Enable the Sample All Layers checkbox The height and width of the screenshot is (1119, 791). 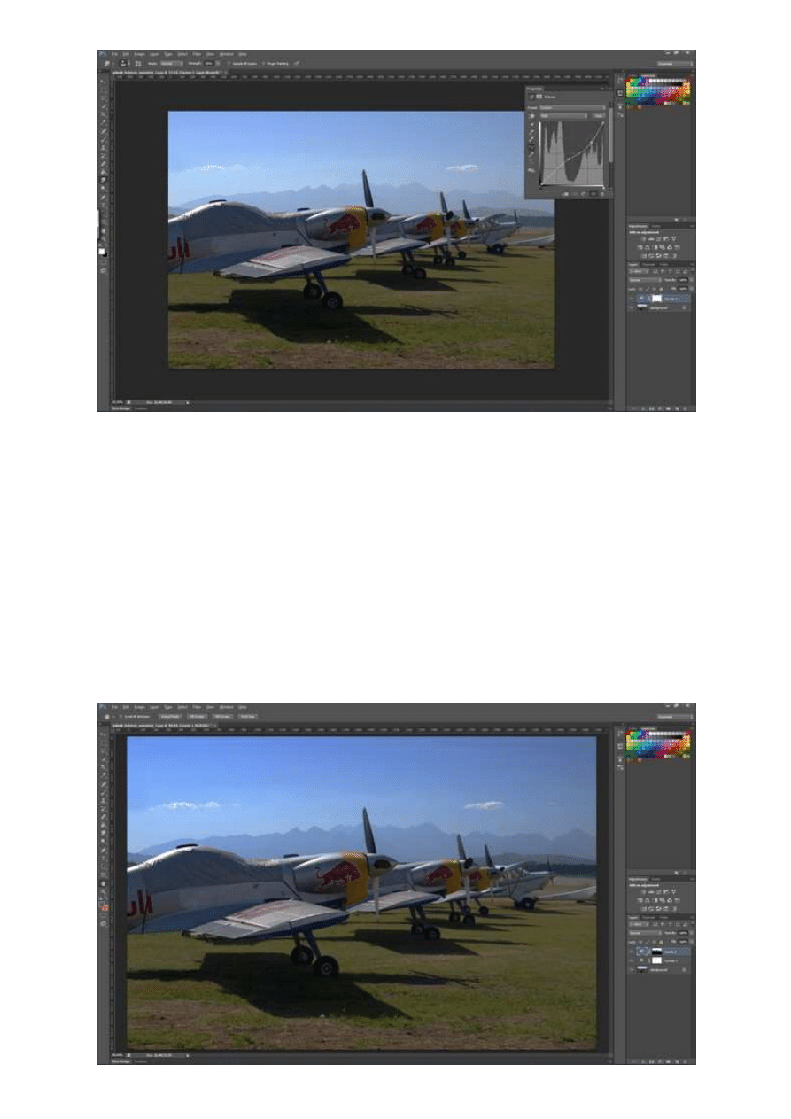coord(229,63)
